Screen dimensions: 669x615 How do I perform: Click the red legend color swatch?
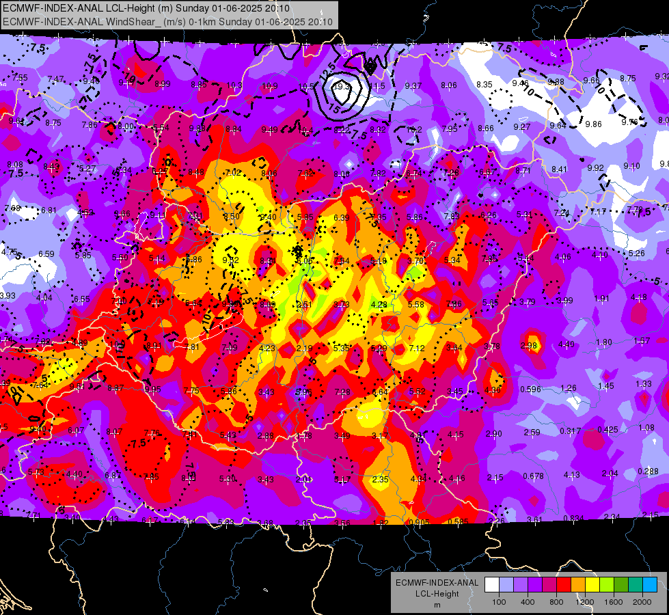pyautogui.click(x=564, y=585)
